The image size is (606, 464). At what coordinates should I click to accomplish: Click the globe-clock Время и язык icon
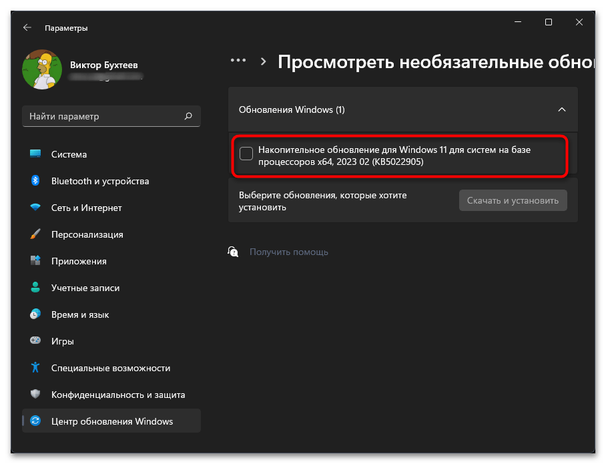point(35,314)
